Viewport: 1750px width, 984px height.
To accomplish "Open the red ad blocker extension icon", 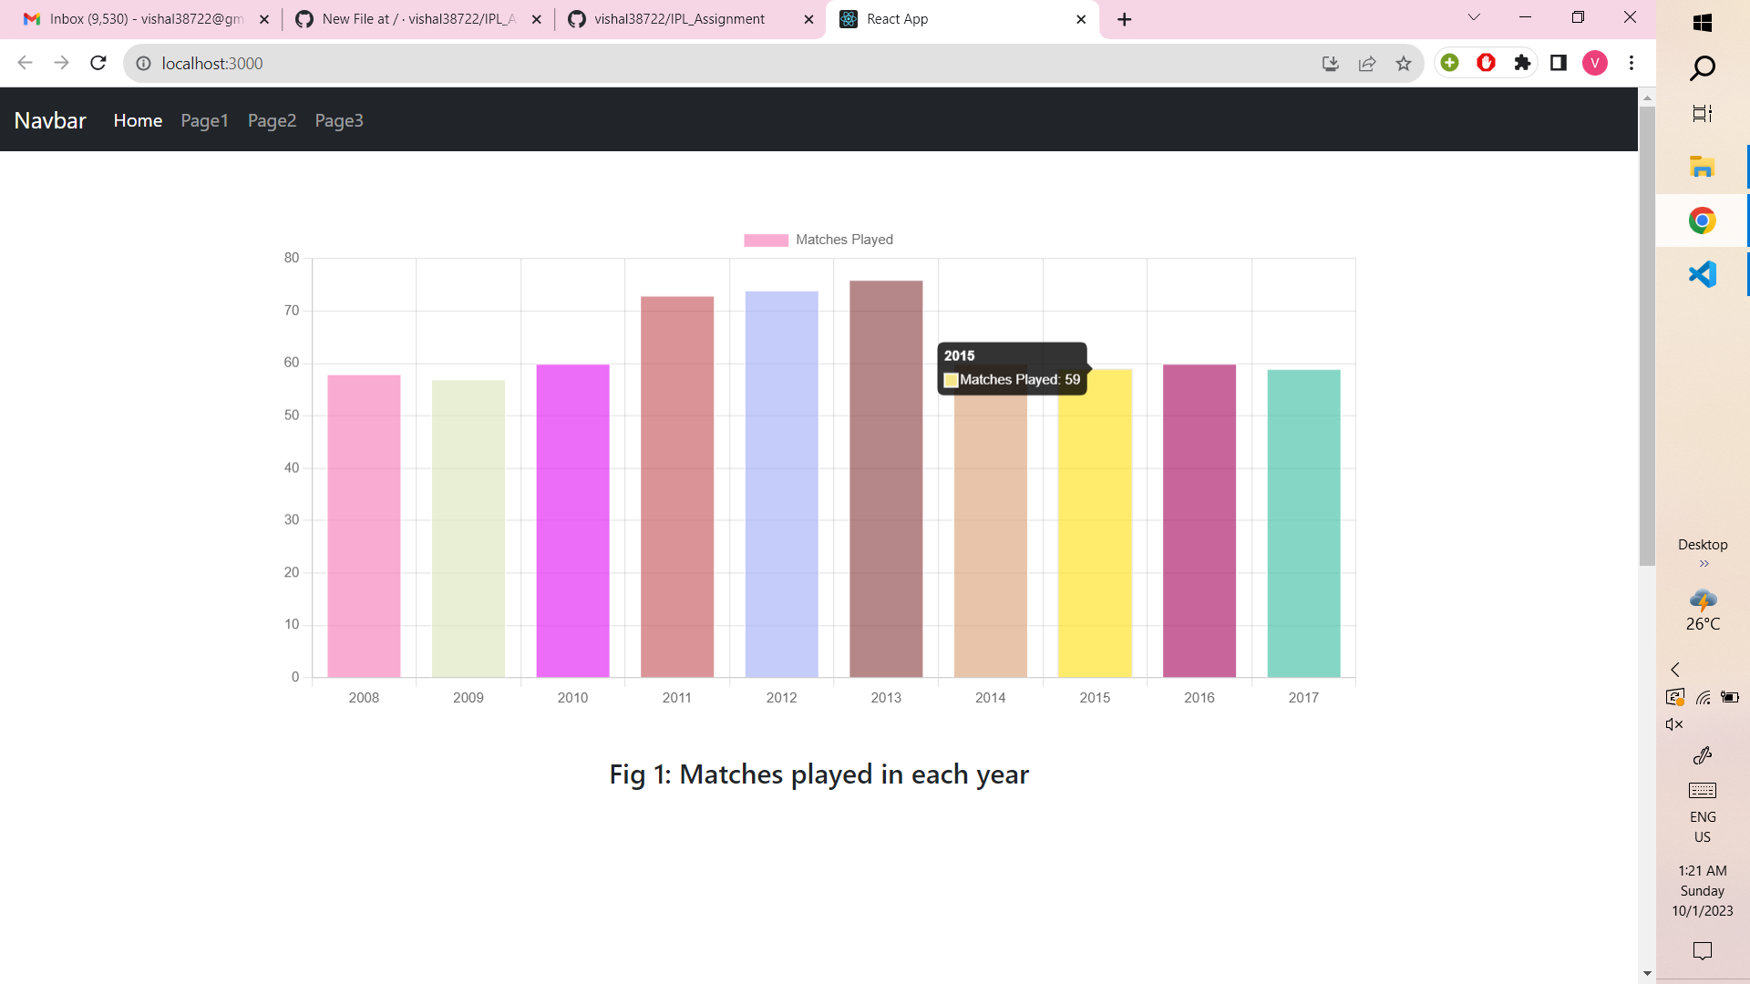I will point(1487,62).
